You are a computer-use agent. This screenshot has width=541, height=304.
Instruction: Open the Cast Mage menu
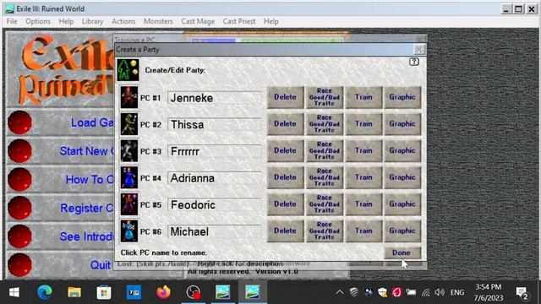(x=198, y=21)
